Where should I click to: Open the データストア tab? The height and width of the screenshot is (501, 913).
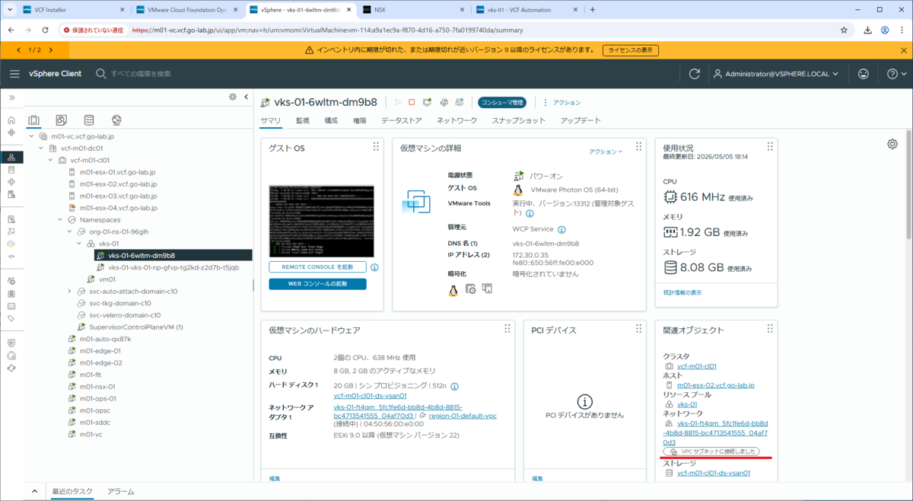point(402,120)
